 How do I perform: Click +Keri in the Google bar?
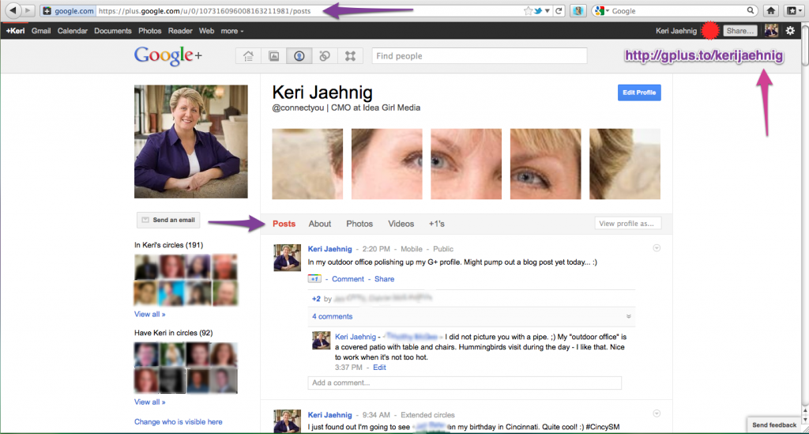[16, 31]
